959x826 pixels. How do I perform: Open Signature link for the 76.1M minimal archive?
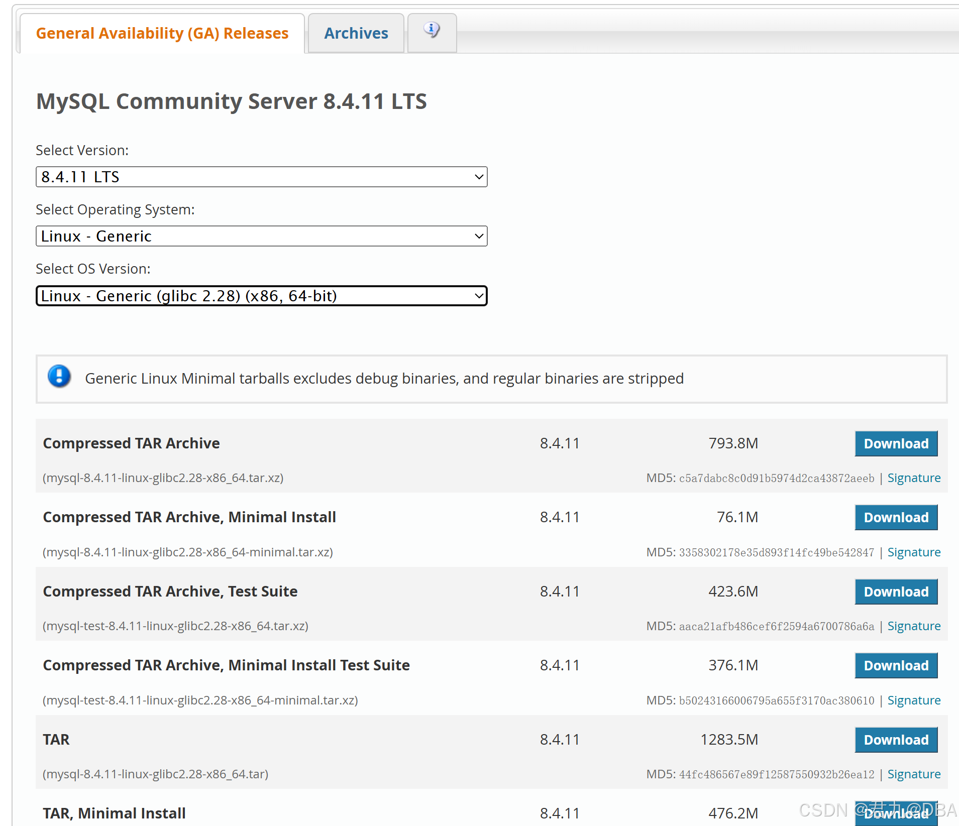coord(914,552)
